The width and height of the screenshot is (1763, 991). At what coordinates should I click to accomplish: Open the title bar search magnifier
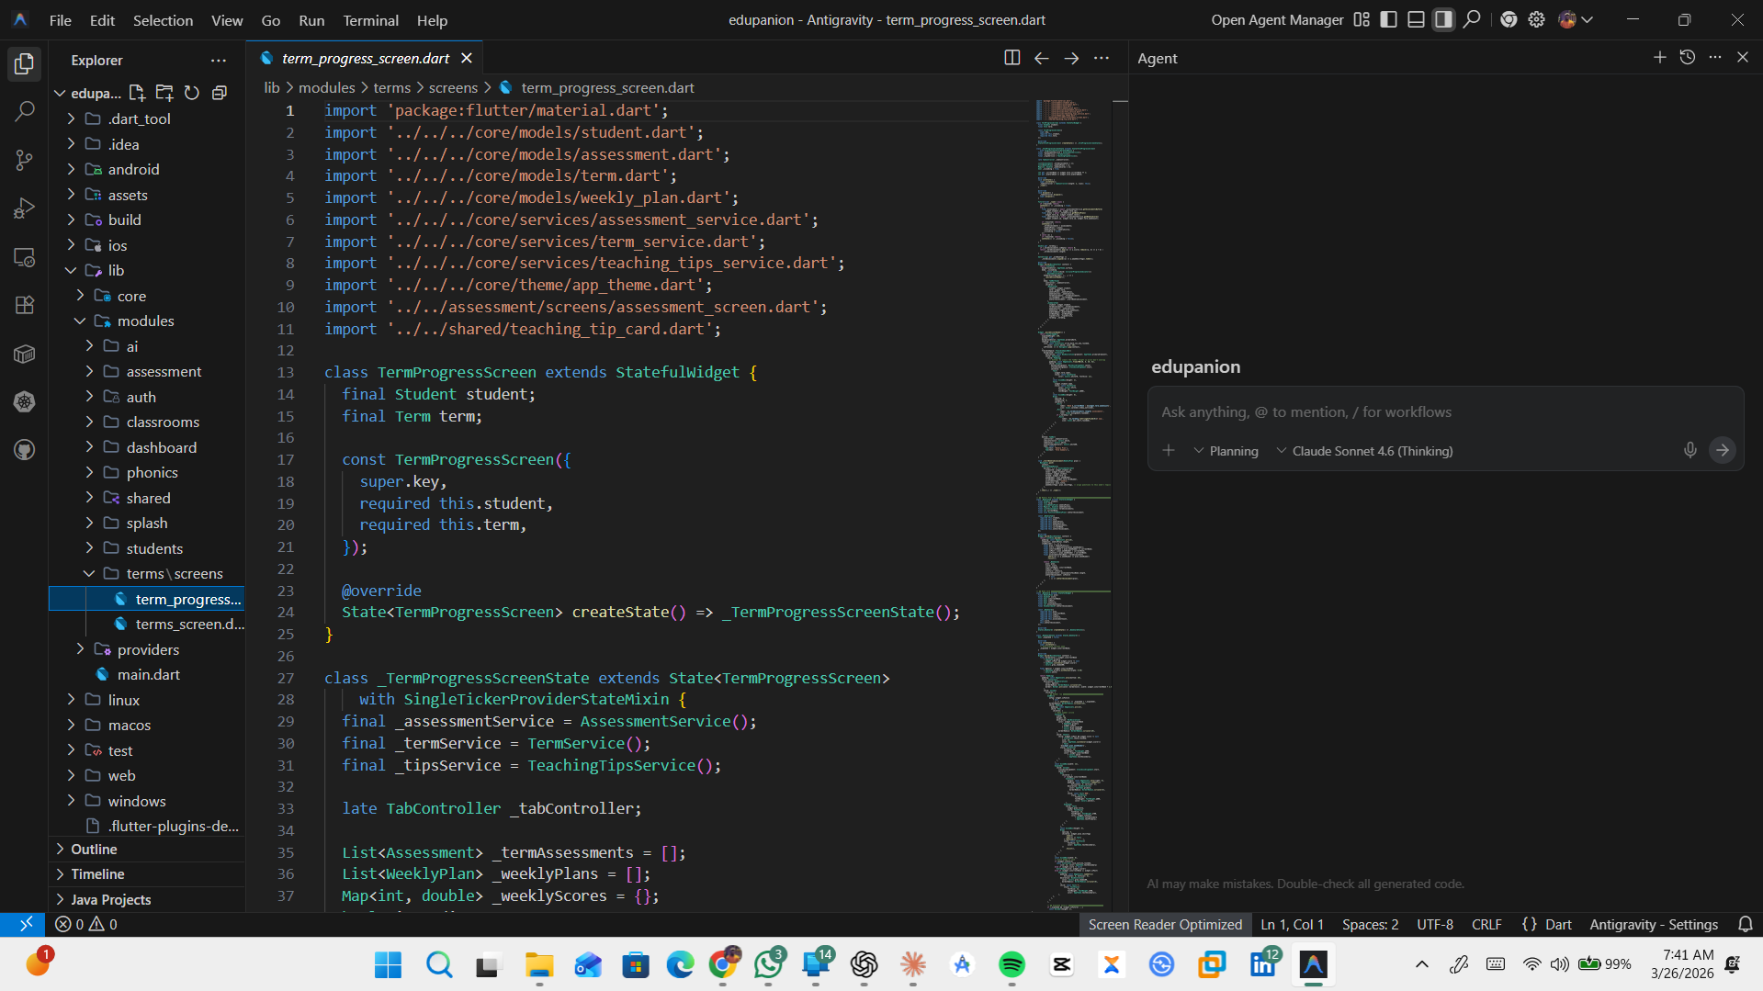1472,19
